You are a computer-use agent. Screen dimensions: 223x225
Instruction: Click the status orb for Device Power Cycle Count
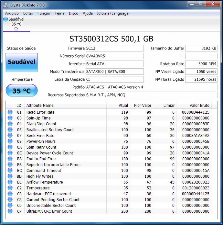tap(10, 153)
